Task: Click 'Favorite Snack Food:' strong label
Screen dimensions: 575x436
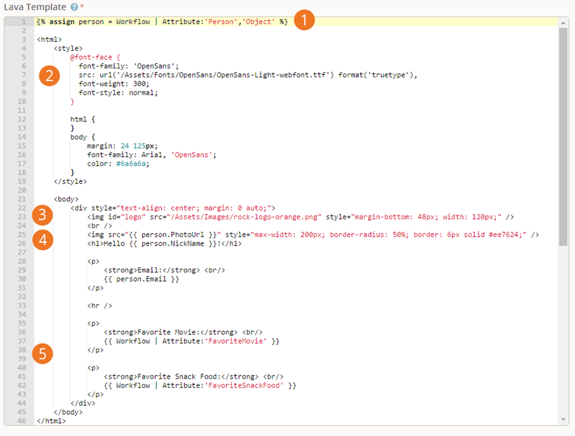Action: click(x=179, y=376)
